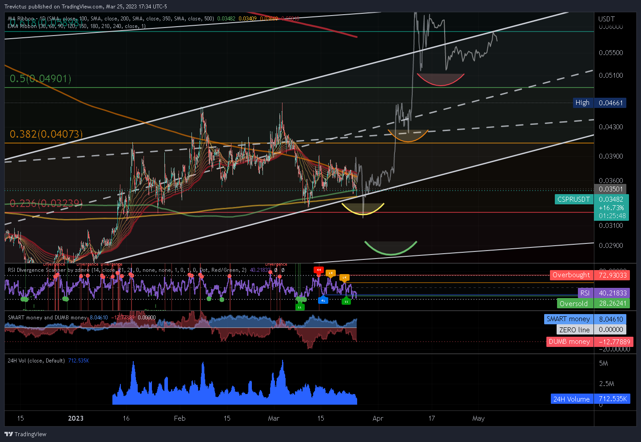Click the blue SMART money label tag
641x442 pixels.
568,319
